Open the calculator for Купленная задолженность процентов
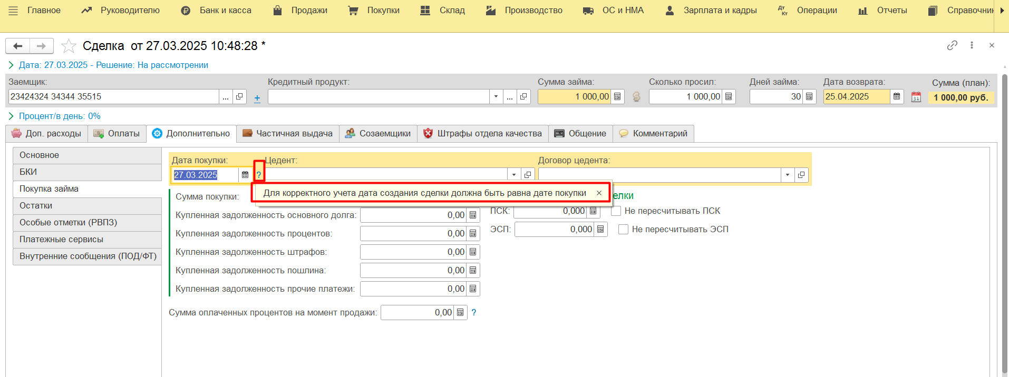 473,233
